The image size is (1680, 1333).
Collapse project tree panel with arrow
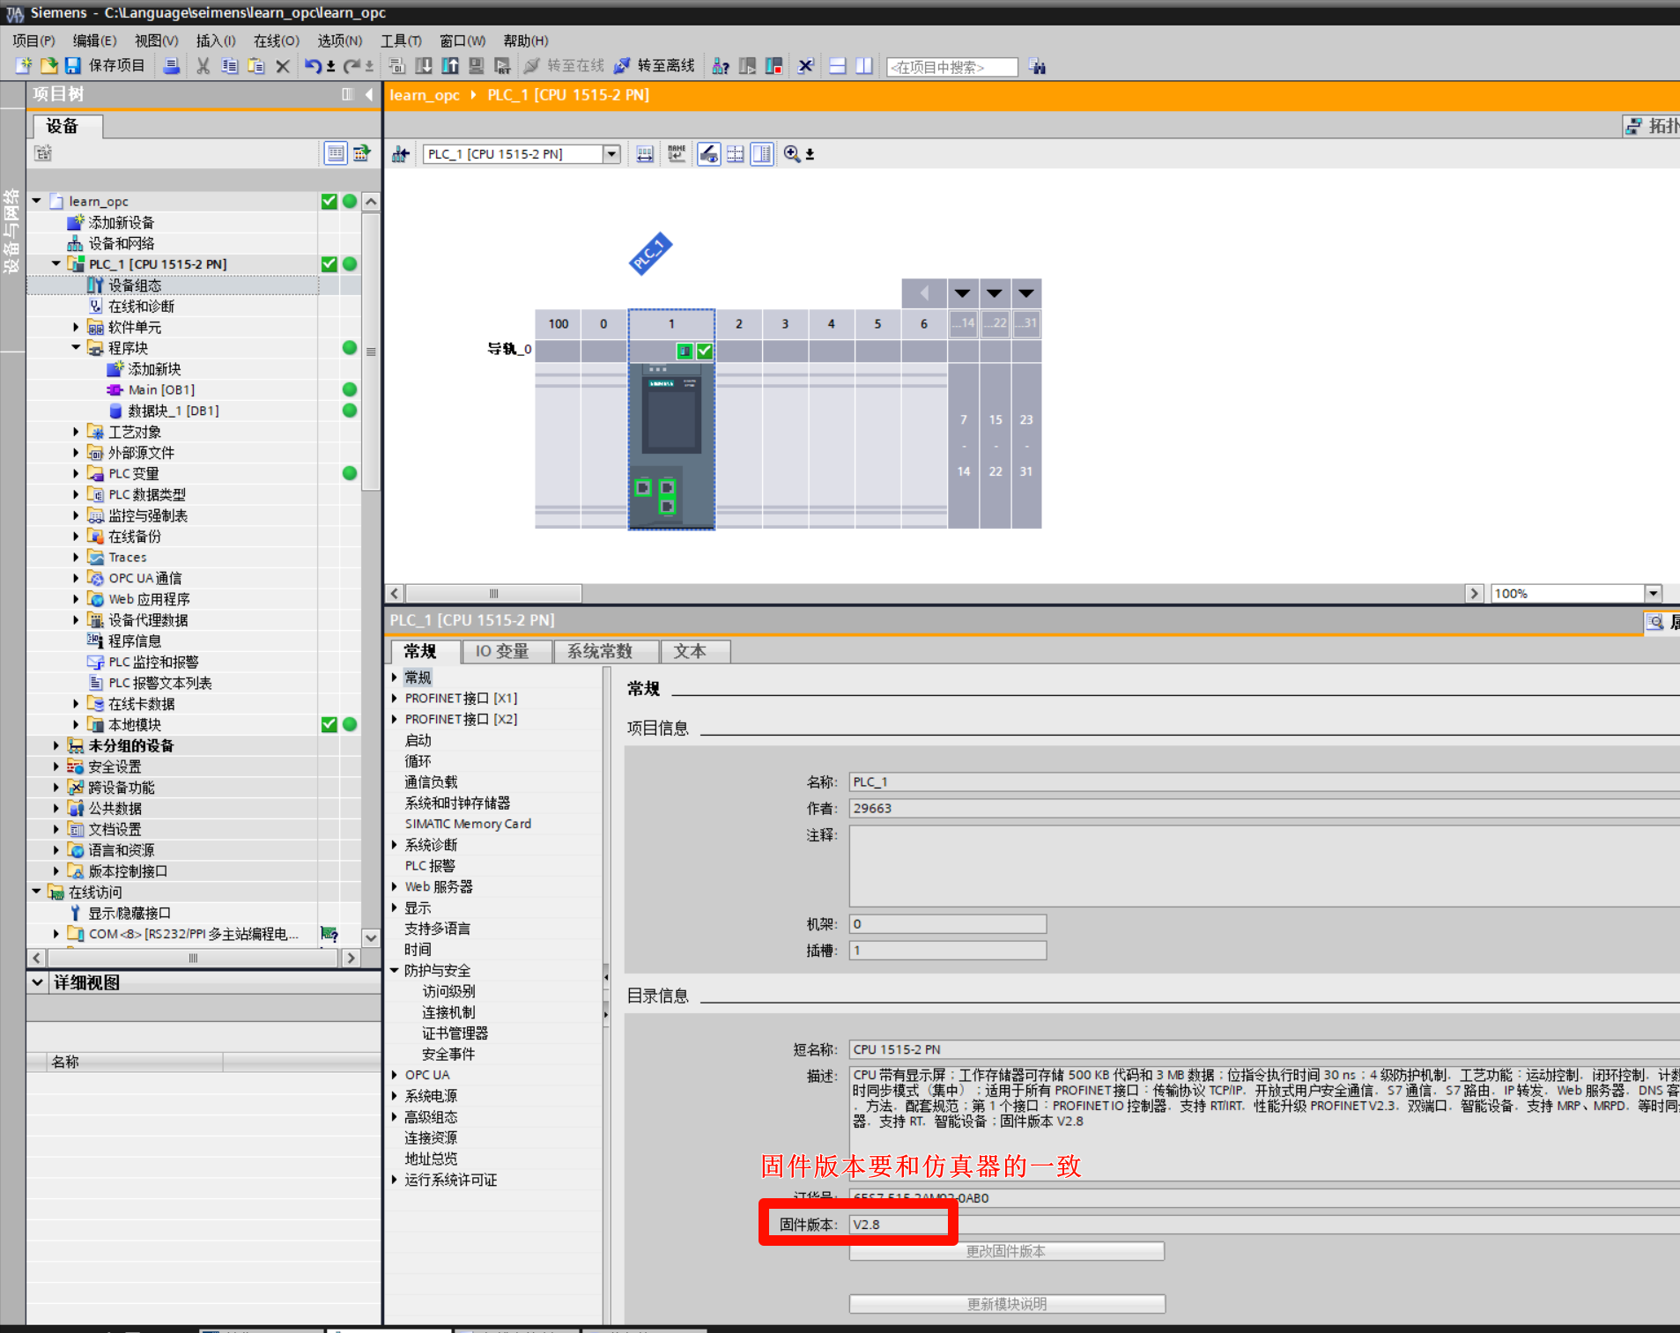coord(369,94)
